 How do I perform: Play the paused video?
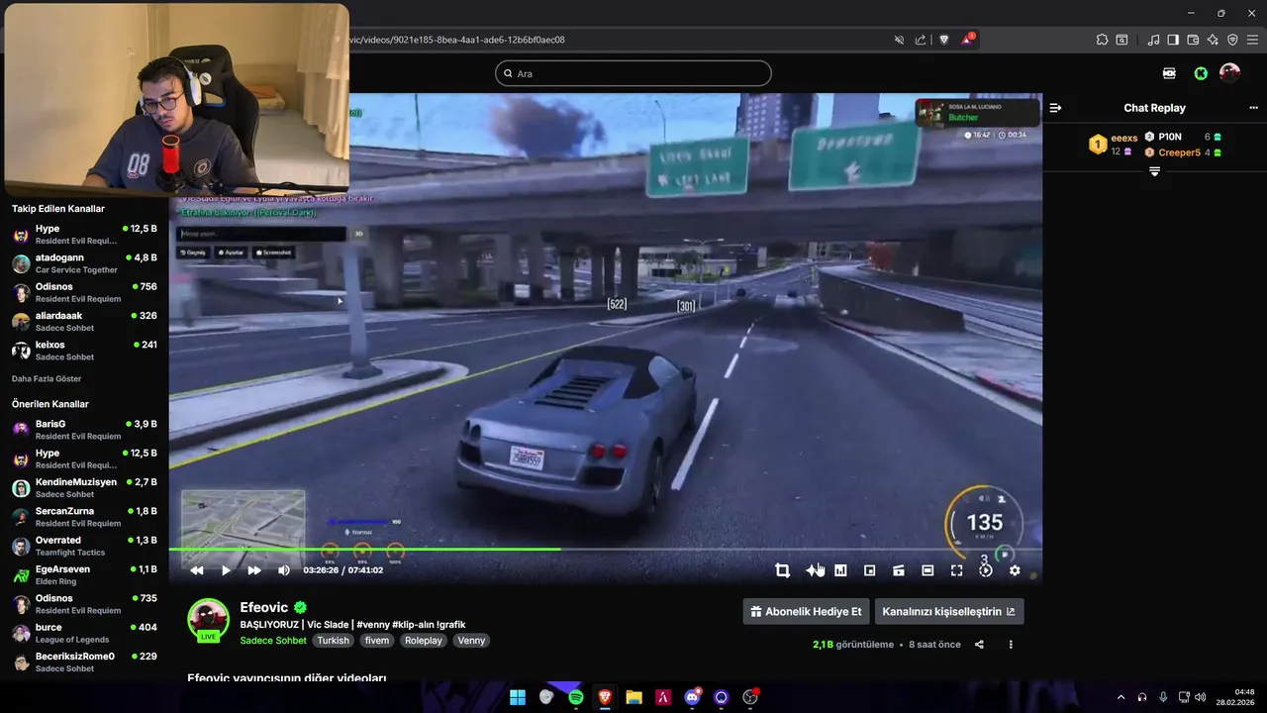(x=226, y=570)
